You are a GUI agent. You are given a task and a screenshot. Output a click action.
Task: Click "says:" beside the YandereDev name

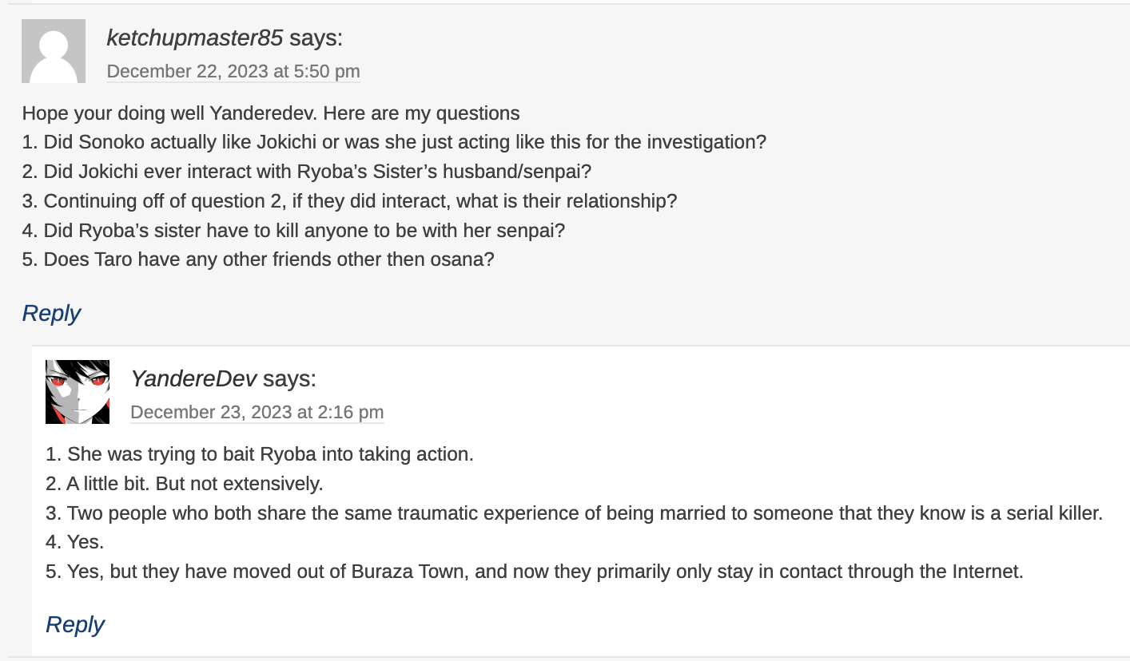tap(289, 378)
